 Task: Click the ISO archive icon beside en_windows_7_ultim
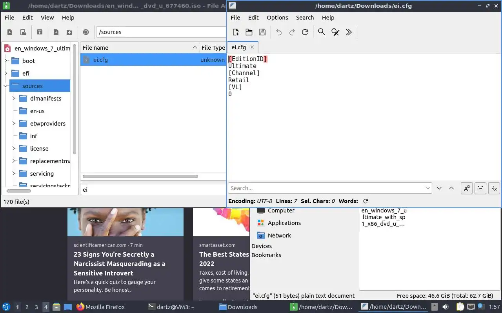(7, 49)
